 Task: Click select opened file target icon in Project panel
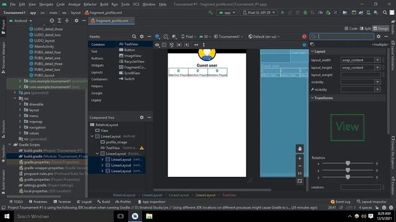coord(52,20)
